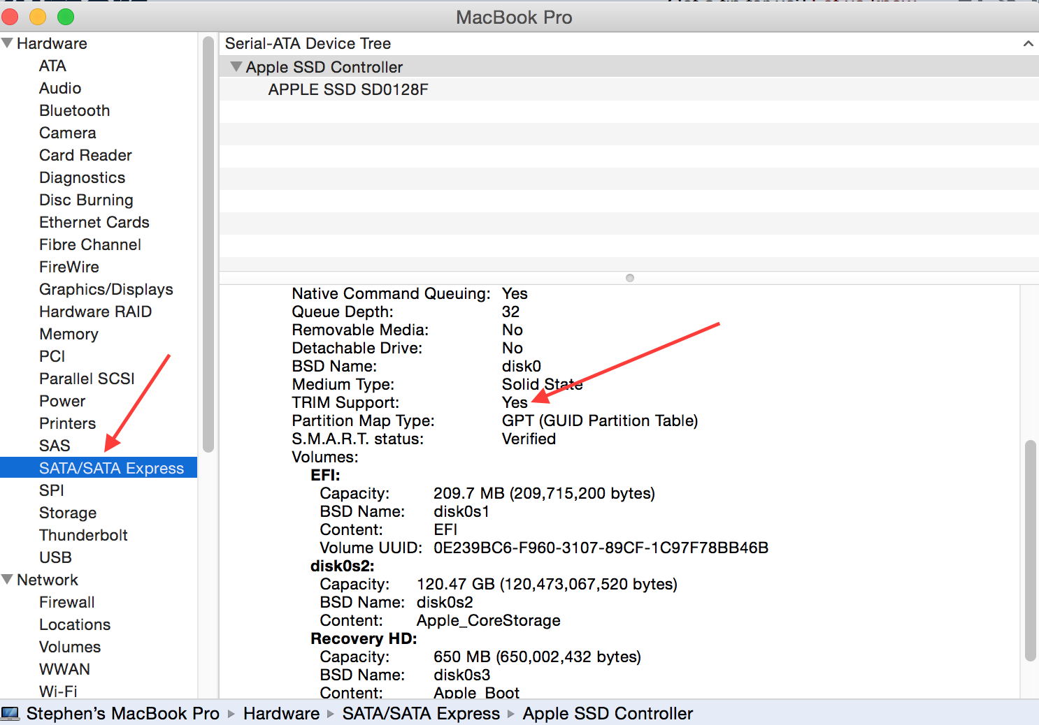
Task: Show Power information
Action: (x=62, y=401)
